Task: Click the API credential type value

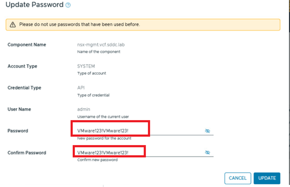Action: point(81,88)
